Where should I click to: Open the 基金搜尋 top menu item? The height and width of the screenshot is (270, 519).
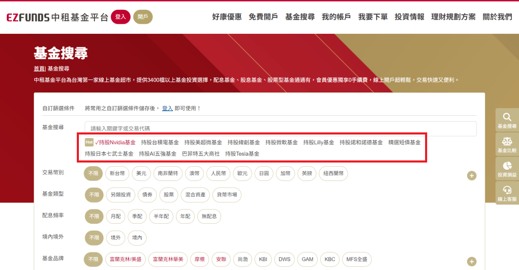300,17
